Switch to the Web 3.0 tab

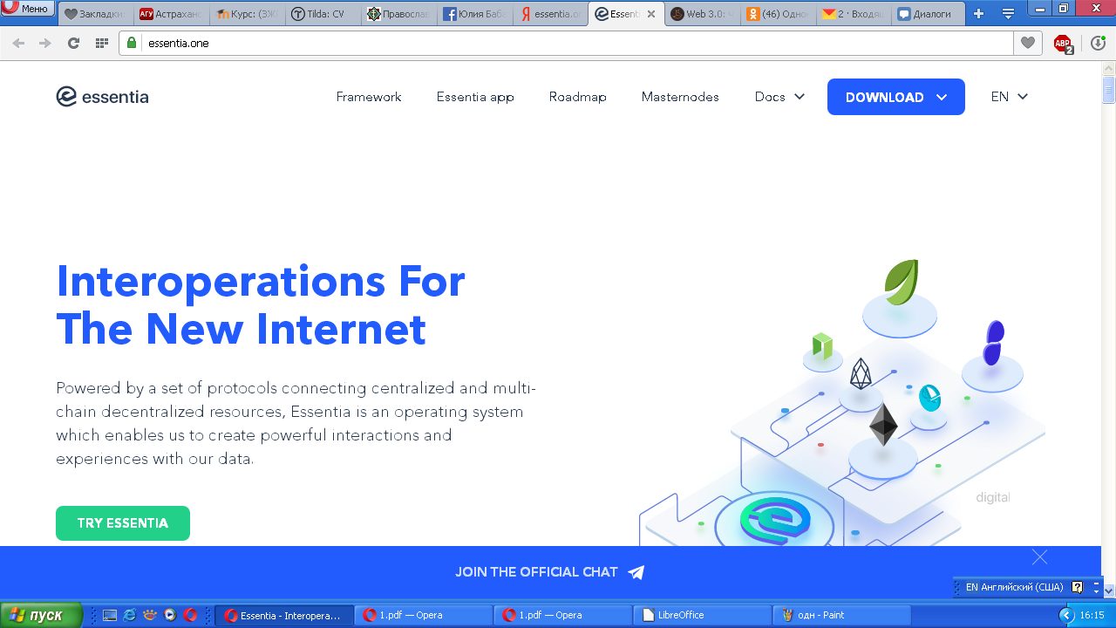click(x=702, y=14)
